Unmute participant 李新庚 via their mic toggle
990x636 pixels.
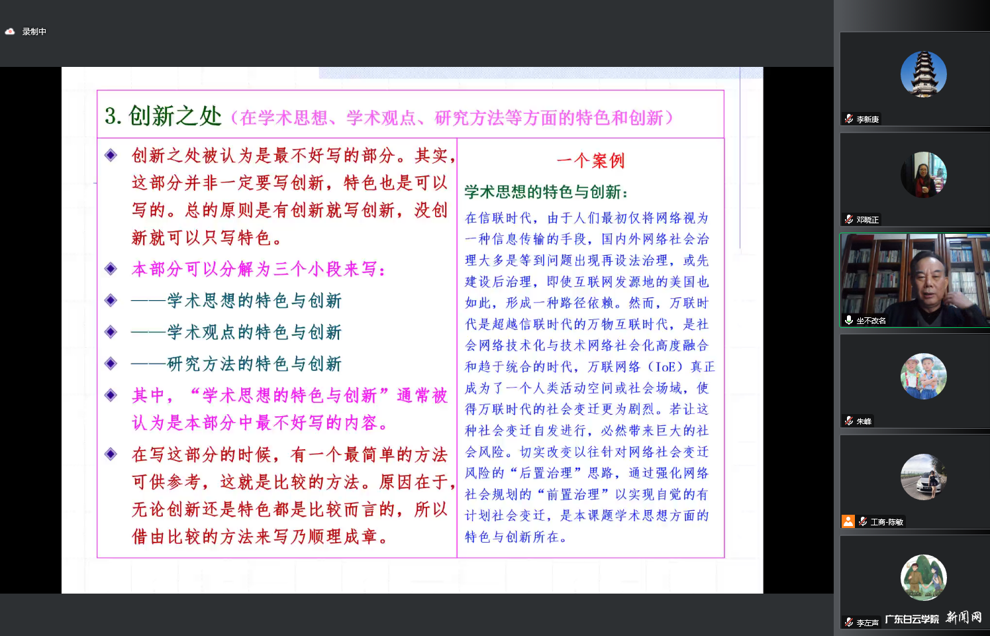click(850, 119)
